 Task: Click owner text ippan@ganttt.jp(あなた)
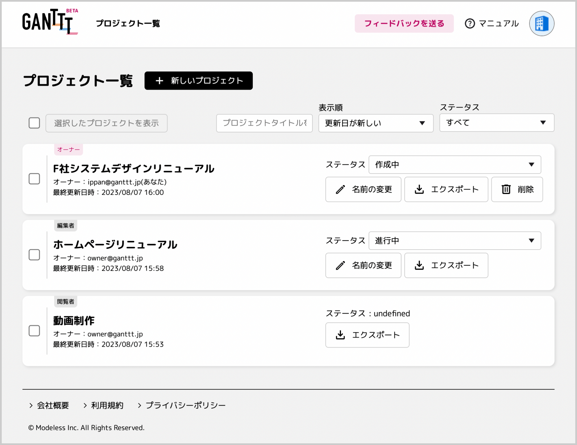(x=127, y=182)
